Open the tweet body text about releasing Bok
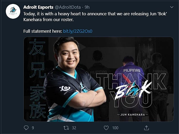Image resolution: width=179 pixels, height=134 pixels. [x=95, y=17]
